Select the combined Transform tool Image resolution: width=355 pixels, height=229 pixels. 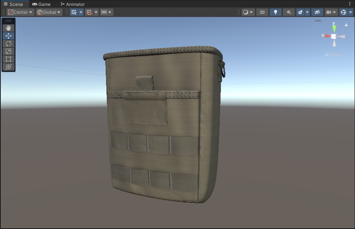tap(8, 67)
